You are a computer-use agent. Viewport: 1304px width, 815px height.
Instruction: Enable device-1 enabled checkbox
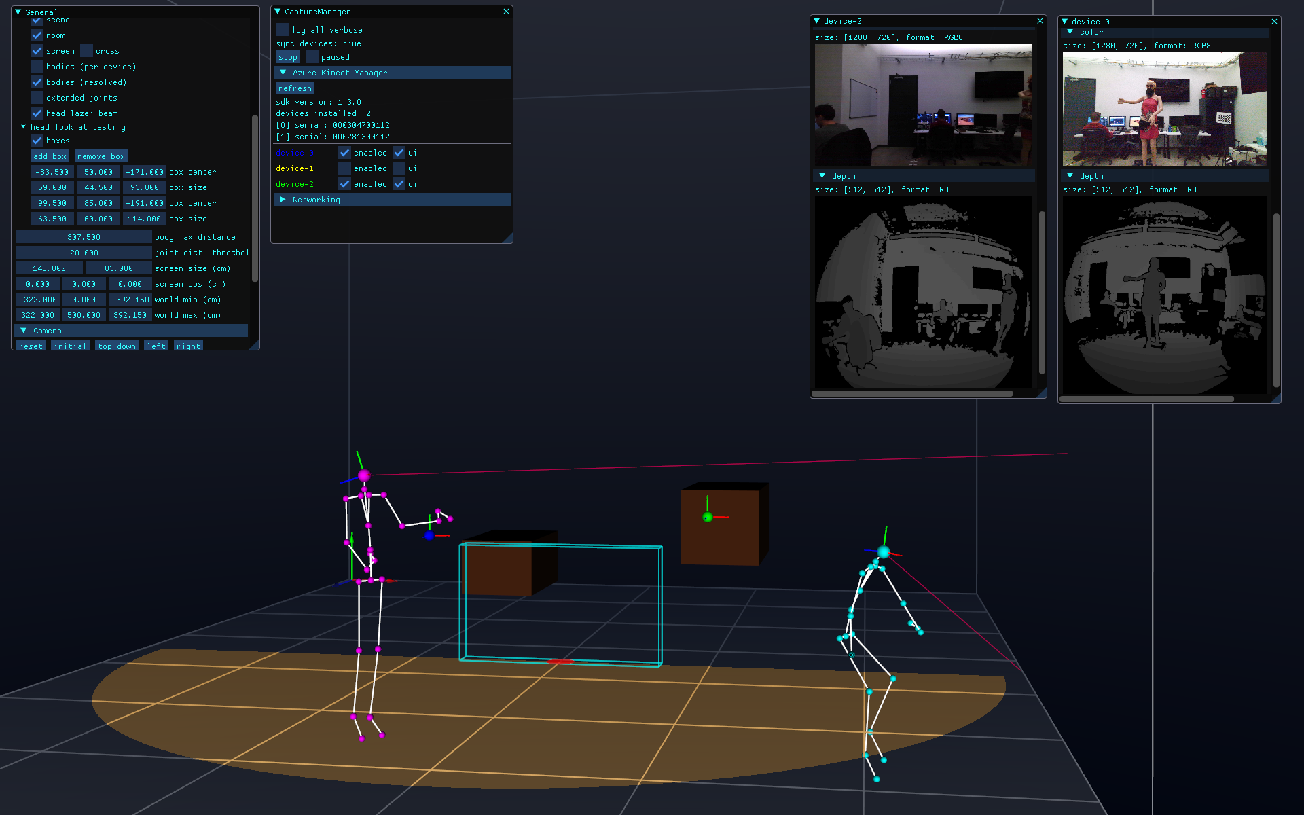[x=344, y=168]
